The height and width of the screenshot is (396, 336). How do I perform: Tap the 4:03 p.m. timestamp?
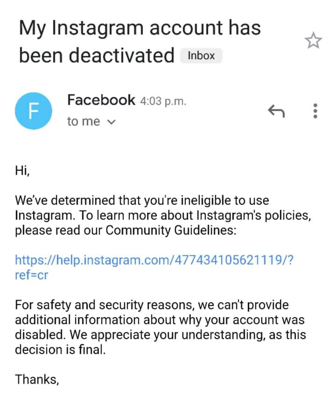(x=163, y=101)
